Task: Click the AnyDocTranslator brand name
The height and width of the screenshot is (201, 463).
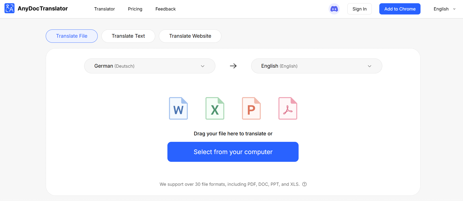Action: click(43, 8)
